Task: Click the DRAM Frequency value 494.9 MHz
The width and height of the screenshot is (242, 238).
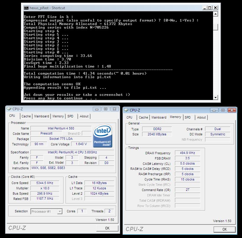Action: pyautogui.click(x=188, y=153)
